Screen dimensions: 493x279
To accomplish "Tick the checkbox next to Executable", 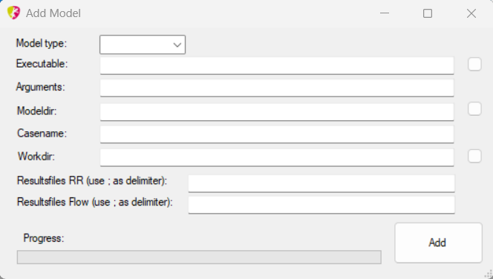I will pyautogui.click(x=474, y=64).
